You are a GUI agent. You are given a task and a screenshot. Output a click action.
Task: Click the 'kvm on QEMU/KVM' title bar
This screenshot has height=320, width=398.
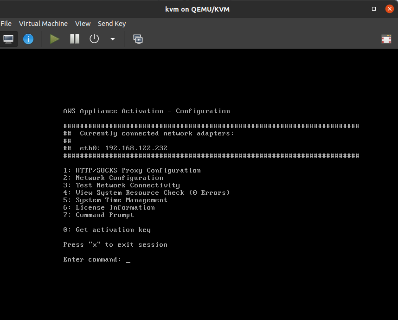197,9
